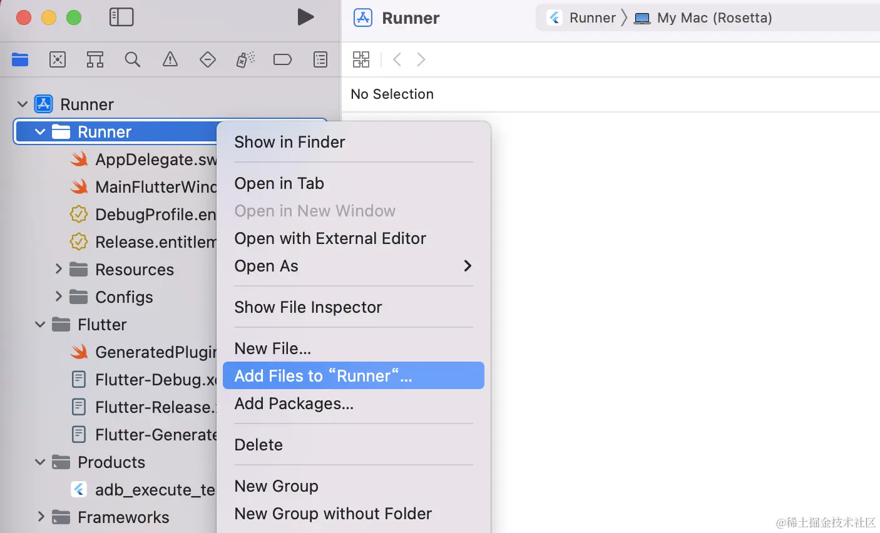This screenshot has width=880, height=533.
Task: Click the Runner app icon in title bar
Action: point(363,18)
